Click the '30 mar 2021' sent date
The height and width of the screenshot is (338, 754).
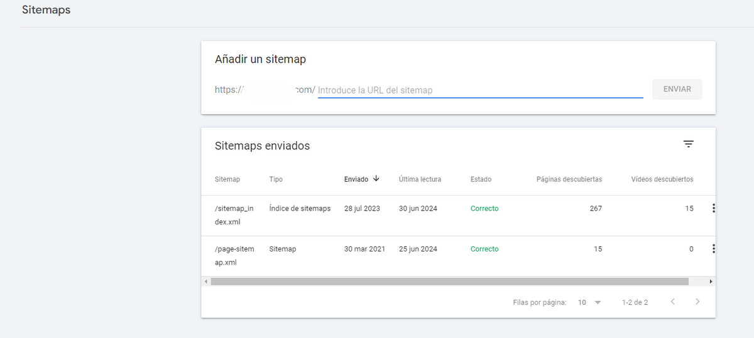click(x=364, y=249)
